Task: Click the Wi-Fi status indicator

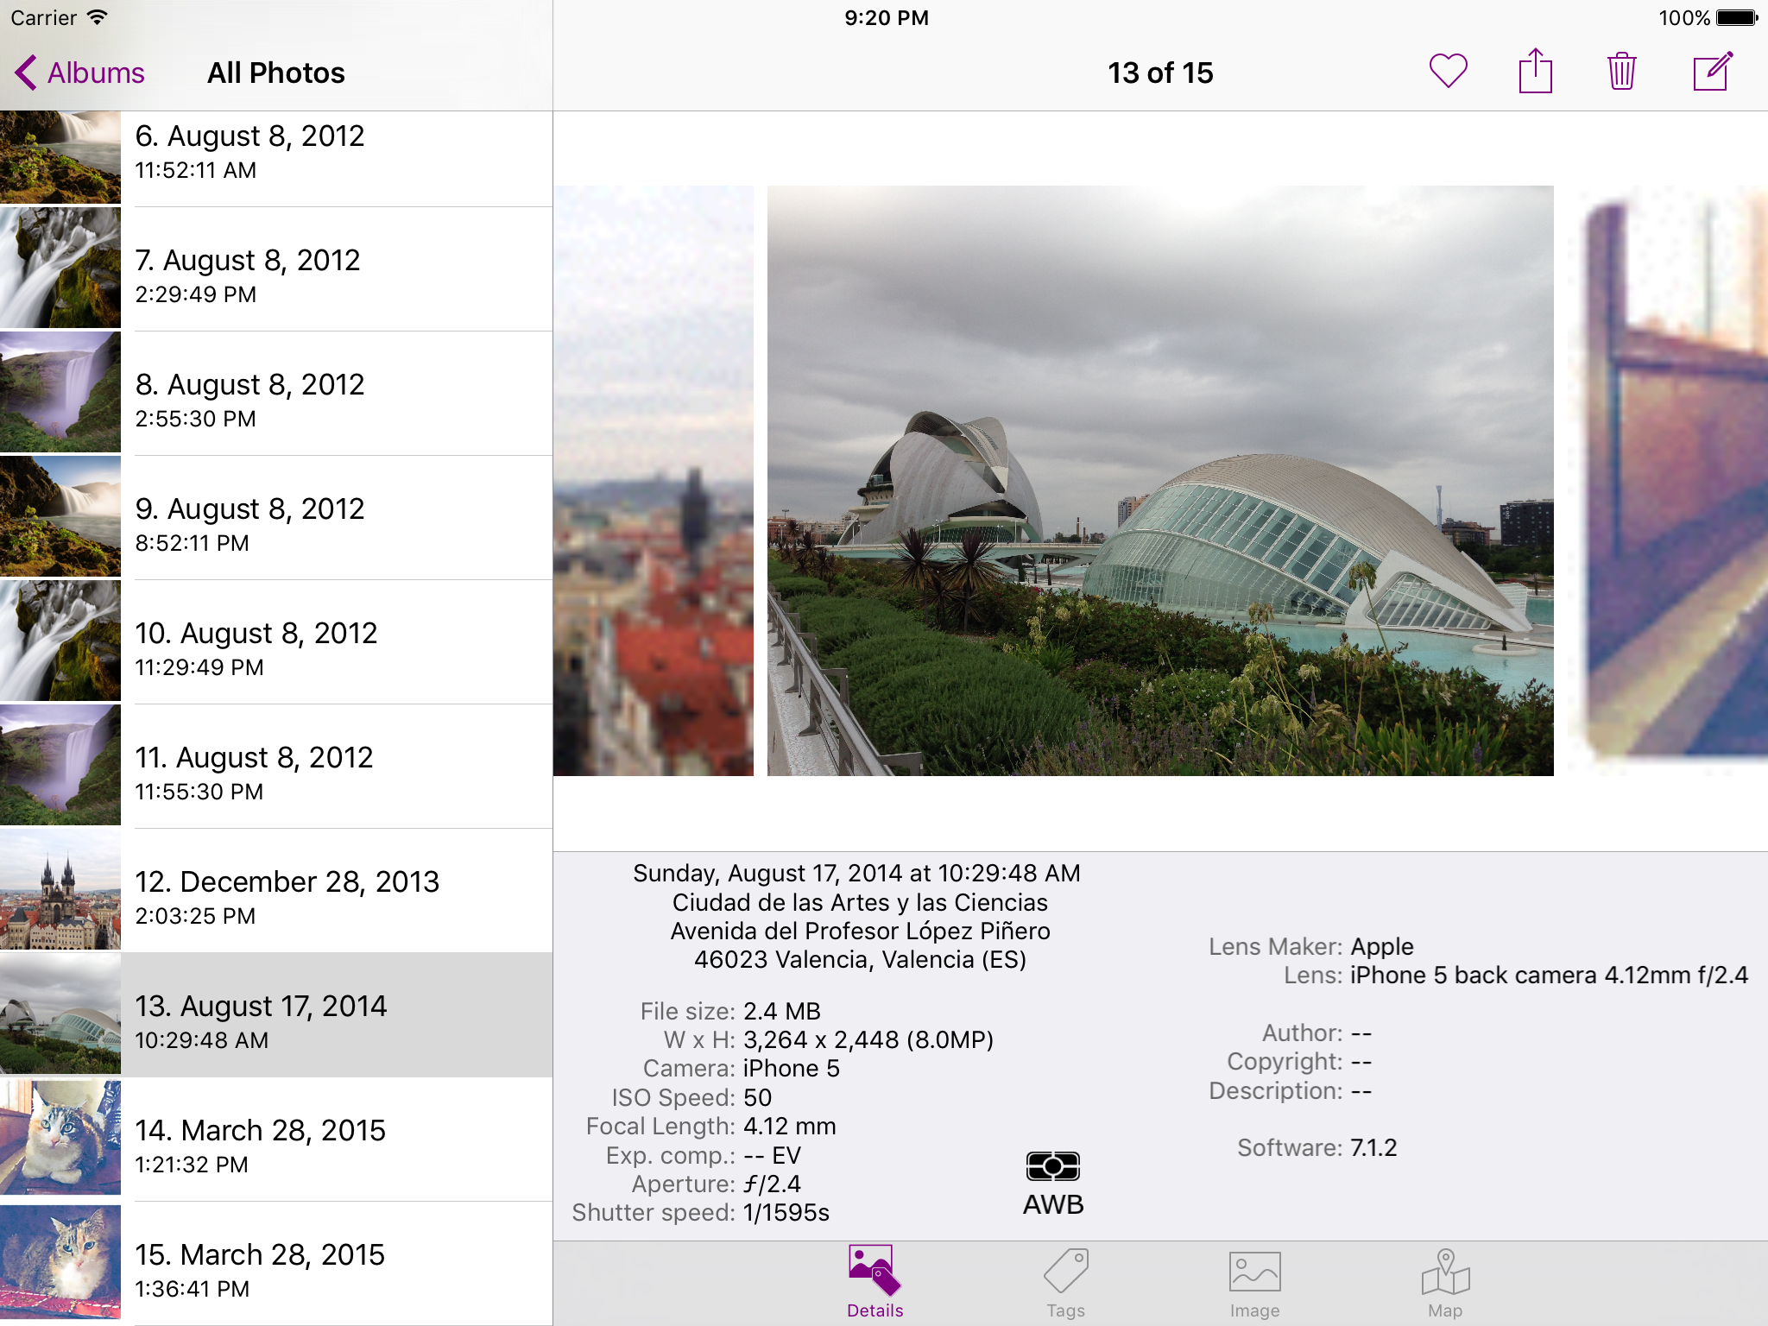Action: (x=95, y=16)
